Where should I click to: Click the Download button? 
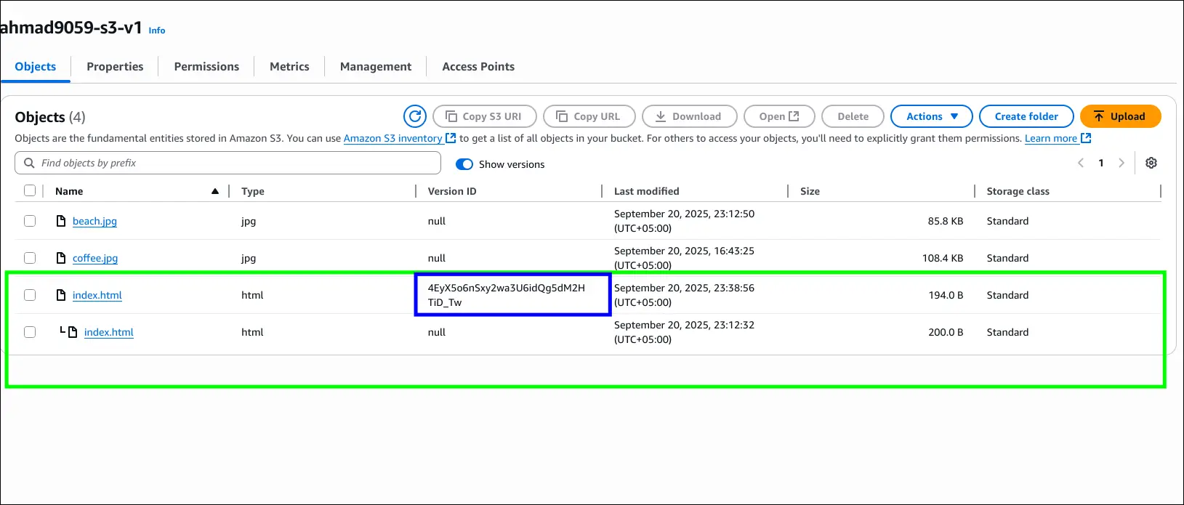(x=688, y=116)
